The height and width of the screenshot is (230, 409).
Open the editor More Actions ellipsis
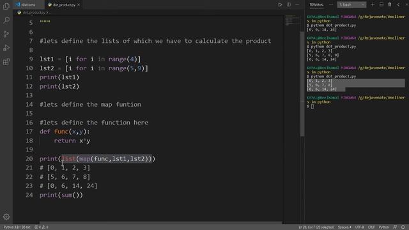click(297, 4)
